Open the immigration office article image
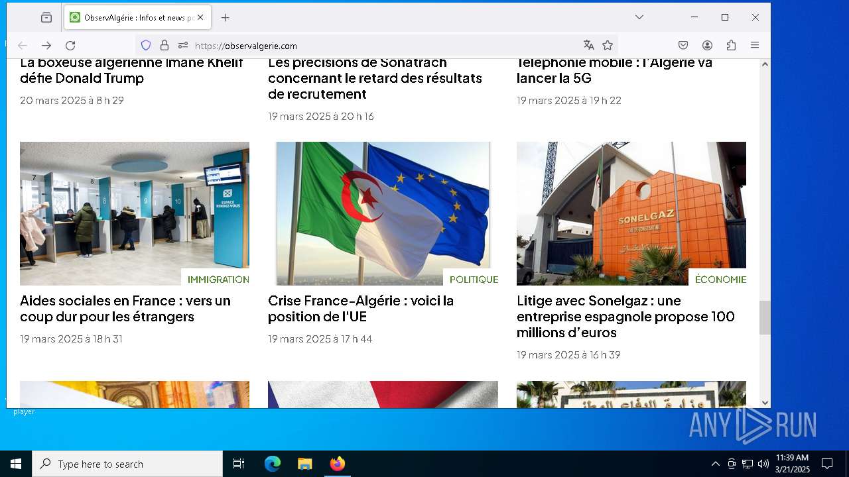This screenshot has height=477, width=849. (135, 213)
